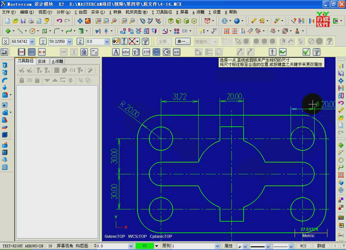Open the Z coordinate dropdown
Viewport: 346px width, 250px height.
pos(107,42)
